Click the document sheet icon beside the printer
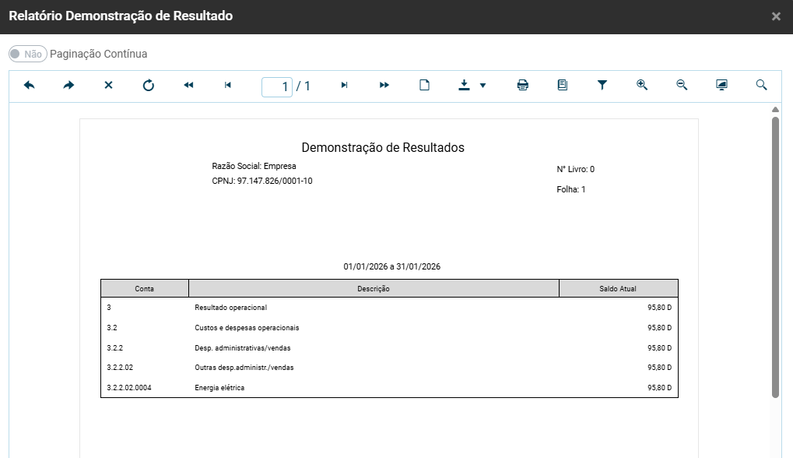 (x=563, y=85)
